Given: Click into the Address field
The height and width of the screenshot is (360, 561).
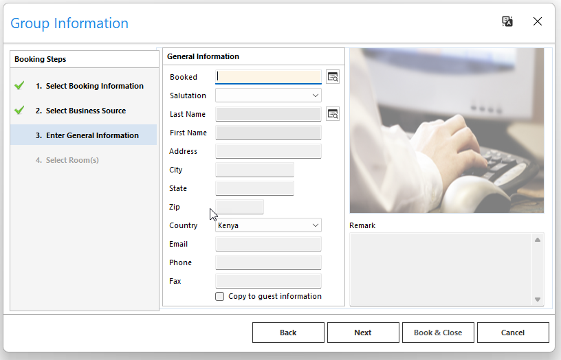Looking at the screenshot, I should point(268,151).
